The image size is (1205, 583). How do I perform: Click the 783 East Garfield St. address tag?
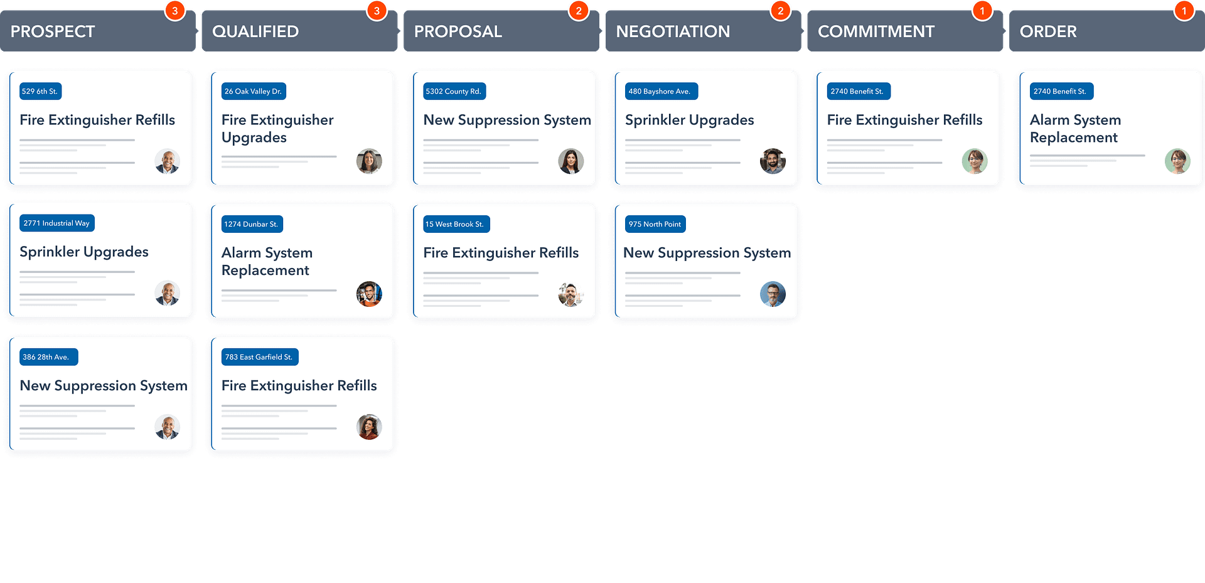click(259, 357)
